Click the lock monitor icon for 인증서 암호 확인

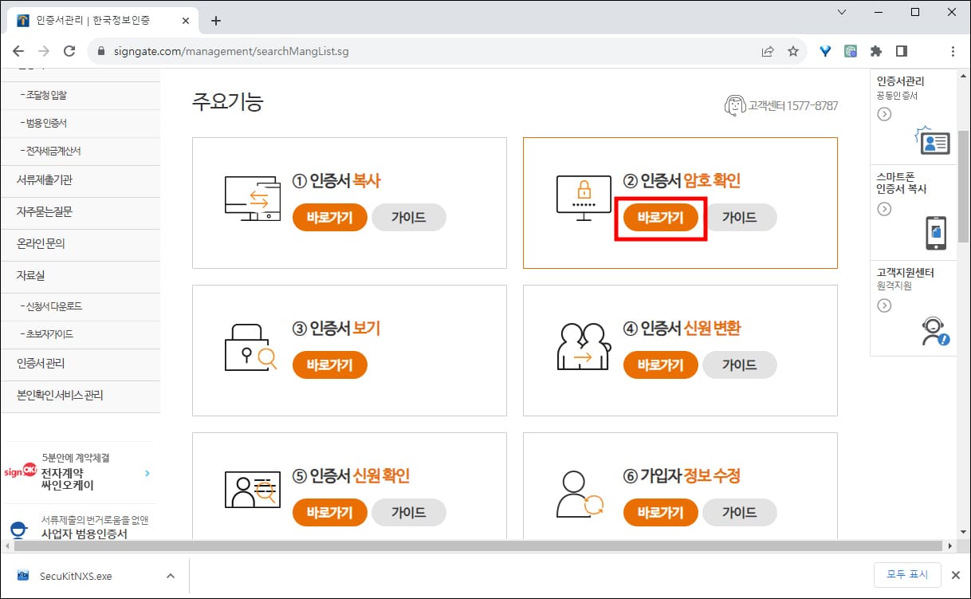[584, 194]
